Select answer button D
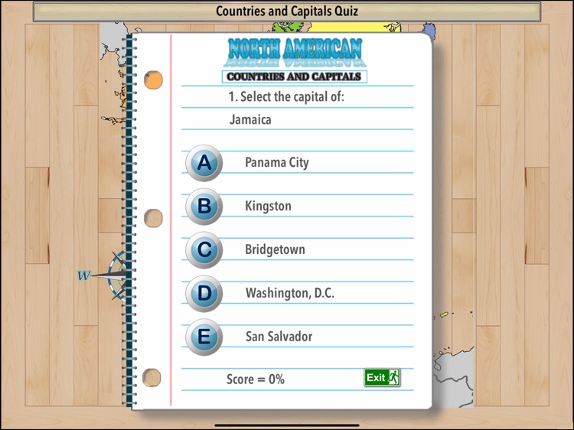 click(204, 294)
